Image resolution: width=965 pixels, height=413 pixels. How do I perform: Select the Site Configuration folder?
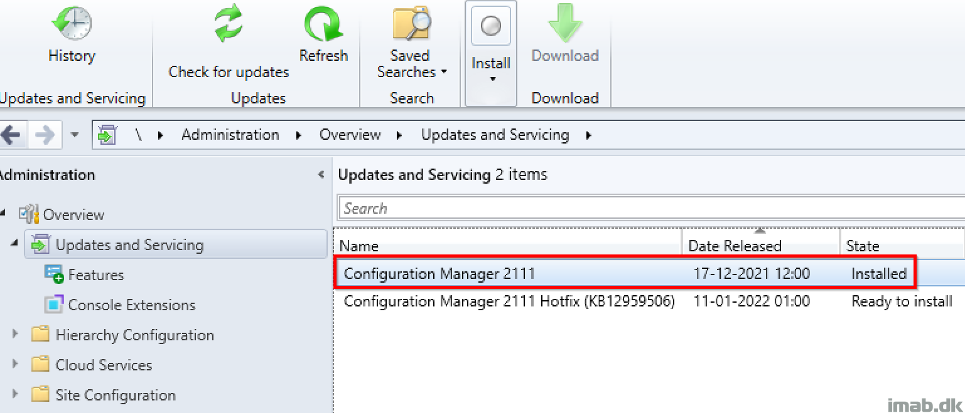point(116,395)
